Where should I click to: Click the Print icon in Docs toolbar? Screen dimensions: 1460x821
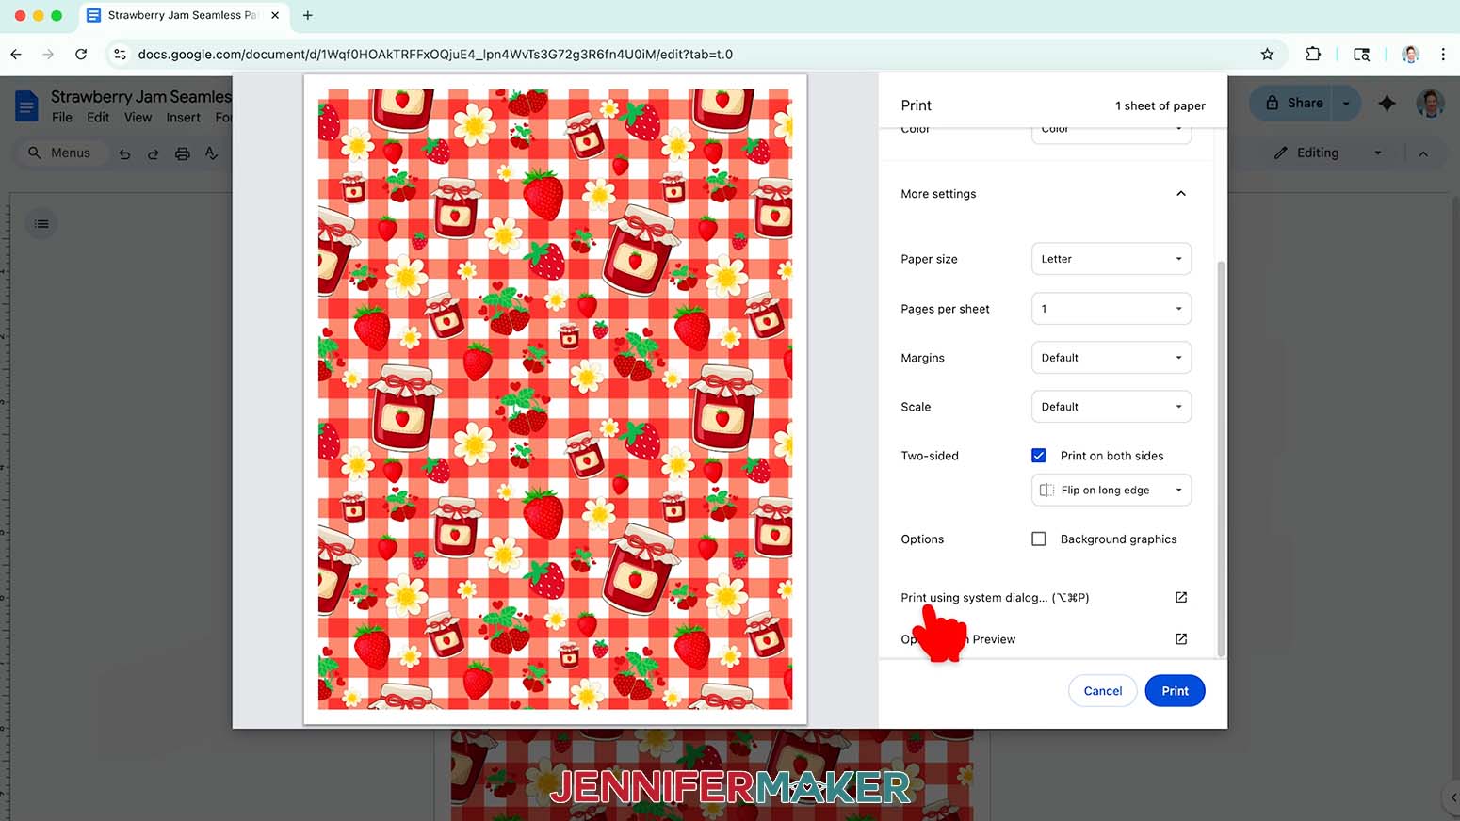pos(182,153)
